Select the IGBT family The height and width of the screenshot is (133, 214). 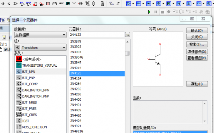point(41,121)
